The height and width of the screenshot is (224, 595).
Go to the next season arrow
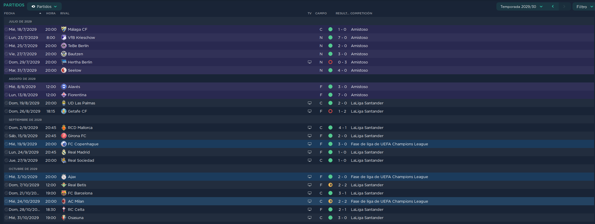tap(564, 6)
